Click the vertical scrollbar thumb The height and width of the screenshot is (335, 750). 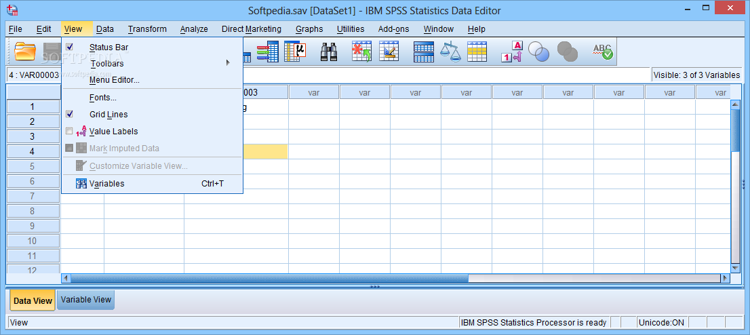[735, 130]
